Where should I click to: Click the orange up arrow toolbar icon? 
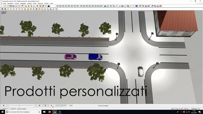pos(8,9)
